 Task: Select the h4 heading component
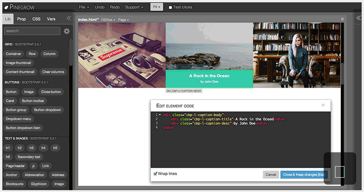point(43,148)
